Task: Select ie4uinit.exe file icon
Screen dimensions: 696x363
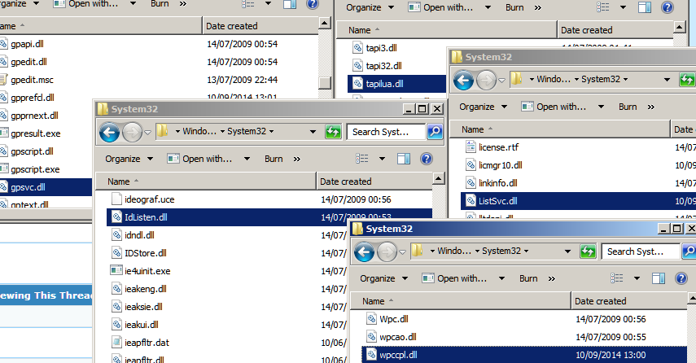Action: point(116,270)
